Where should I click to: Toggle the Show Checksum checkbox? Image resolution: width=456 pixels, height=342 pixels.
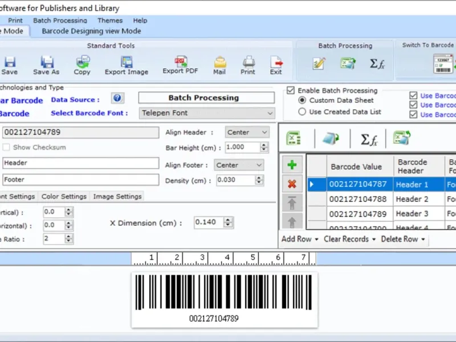tap(6, 147)
